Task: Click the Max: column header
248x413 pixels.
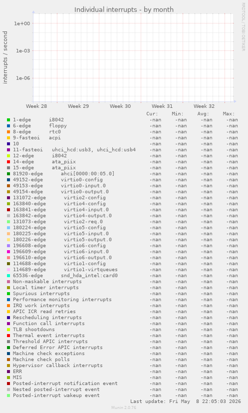Action: [x=229, y=114]
